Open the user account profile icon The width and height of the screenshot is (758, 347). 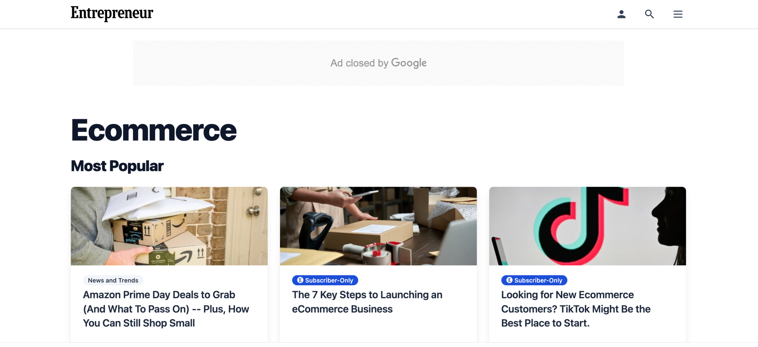tap(621, 14)
